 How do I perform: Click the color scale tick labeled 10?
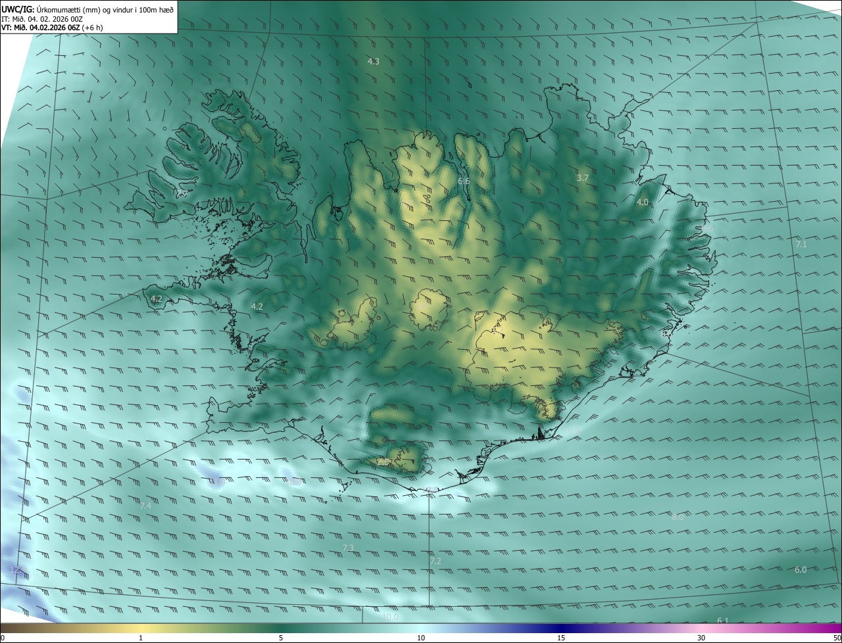coord(421,638)
